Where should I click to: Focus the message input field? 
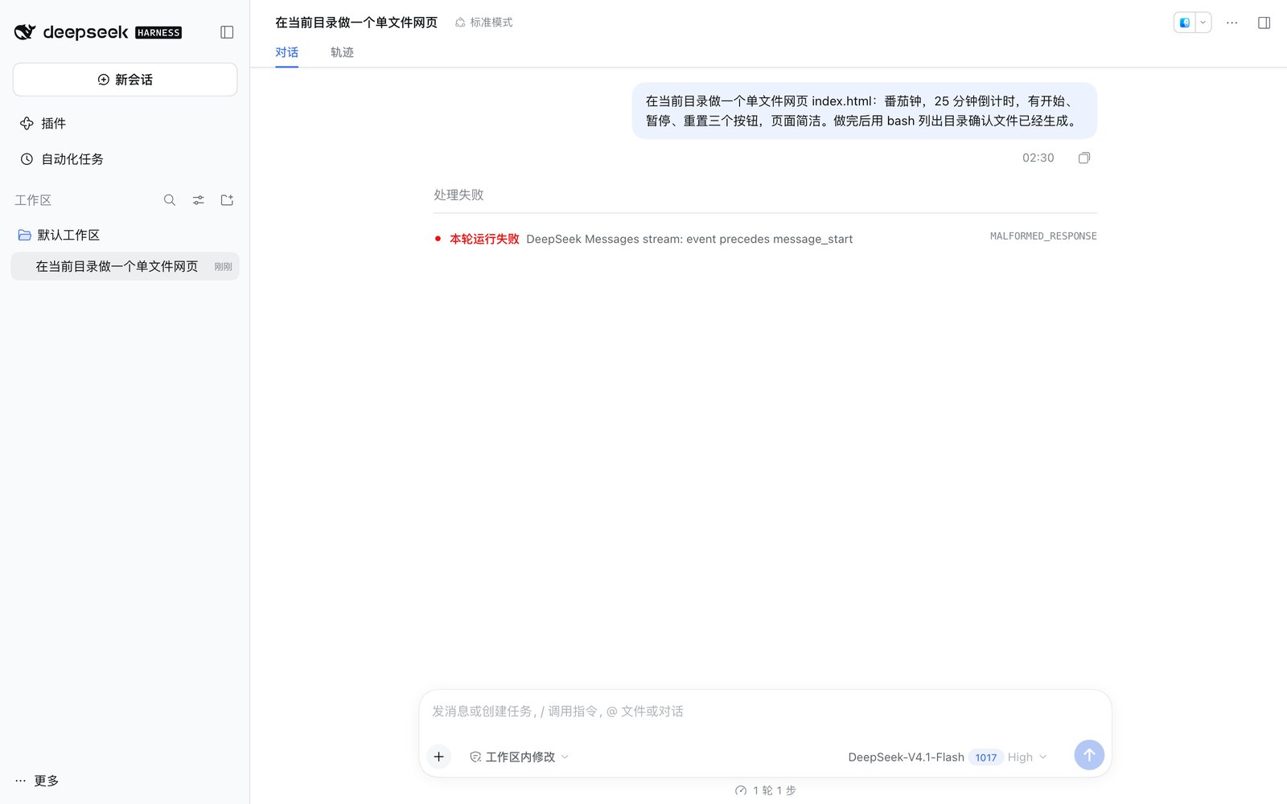pos(765,712)
